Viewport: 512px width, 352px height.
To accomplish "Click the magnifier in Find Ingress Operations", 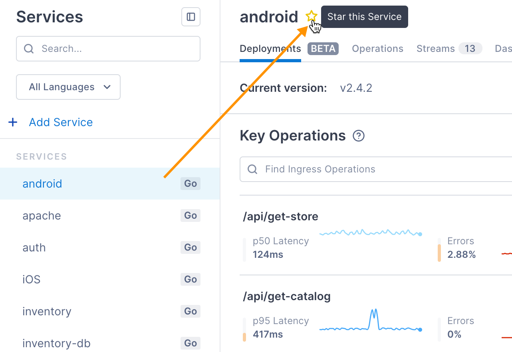I will pyautogui.click(x=252, y=169).
